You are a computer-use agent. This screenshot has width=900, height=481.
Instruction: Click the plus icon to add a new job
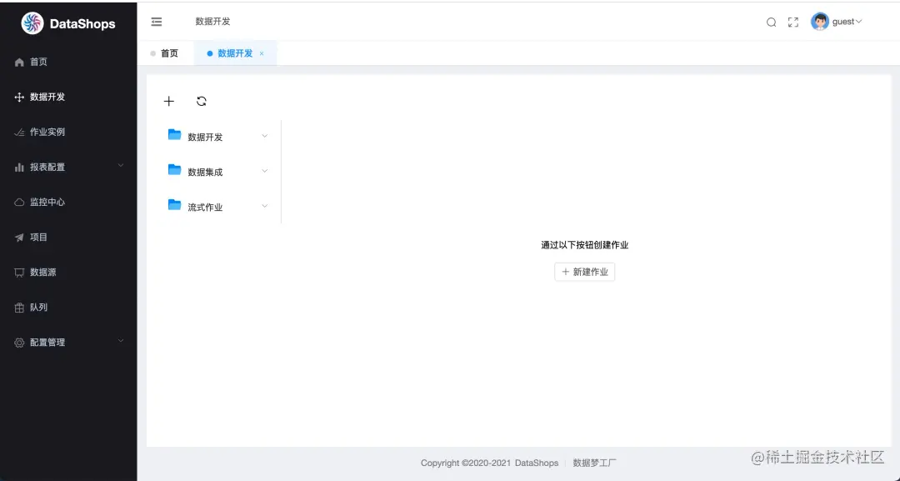[169, 100]
